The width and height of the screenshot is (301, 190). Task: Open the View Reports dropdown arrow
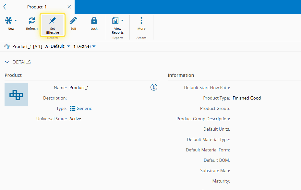pos(122,21)
